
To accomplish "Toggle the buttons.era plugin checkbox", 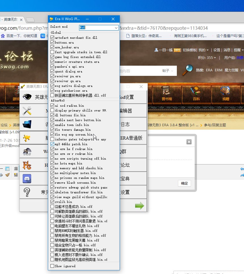I will coord(52,42).
